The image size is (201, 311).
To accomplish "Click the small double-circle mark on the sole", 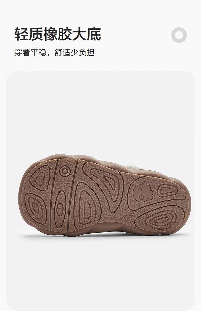I will tap(65, 171).
